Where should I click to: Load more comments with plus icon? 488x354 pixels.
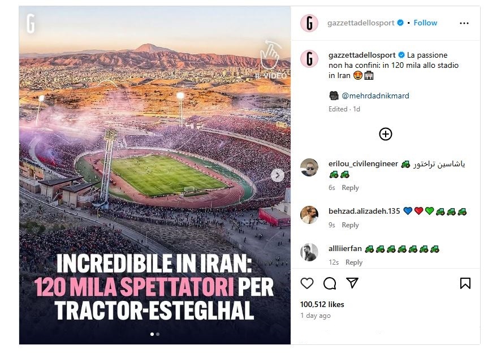pyautogui.click(x=386, y=134)
